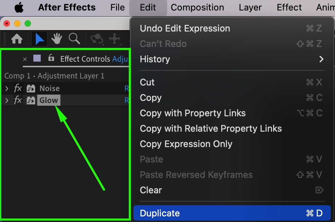This screenshot has width=335, height=222.
Task: Choose Clear from Edit menu
Action: [x=232, y=190]
